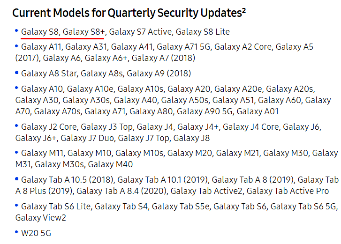Click the blue bullet beside W20 5G
Viewport: 341px width, 244px height.
17,232
